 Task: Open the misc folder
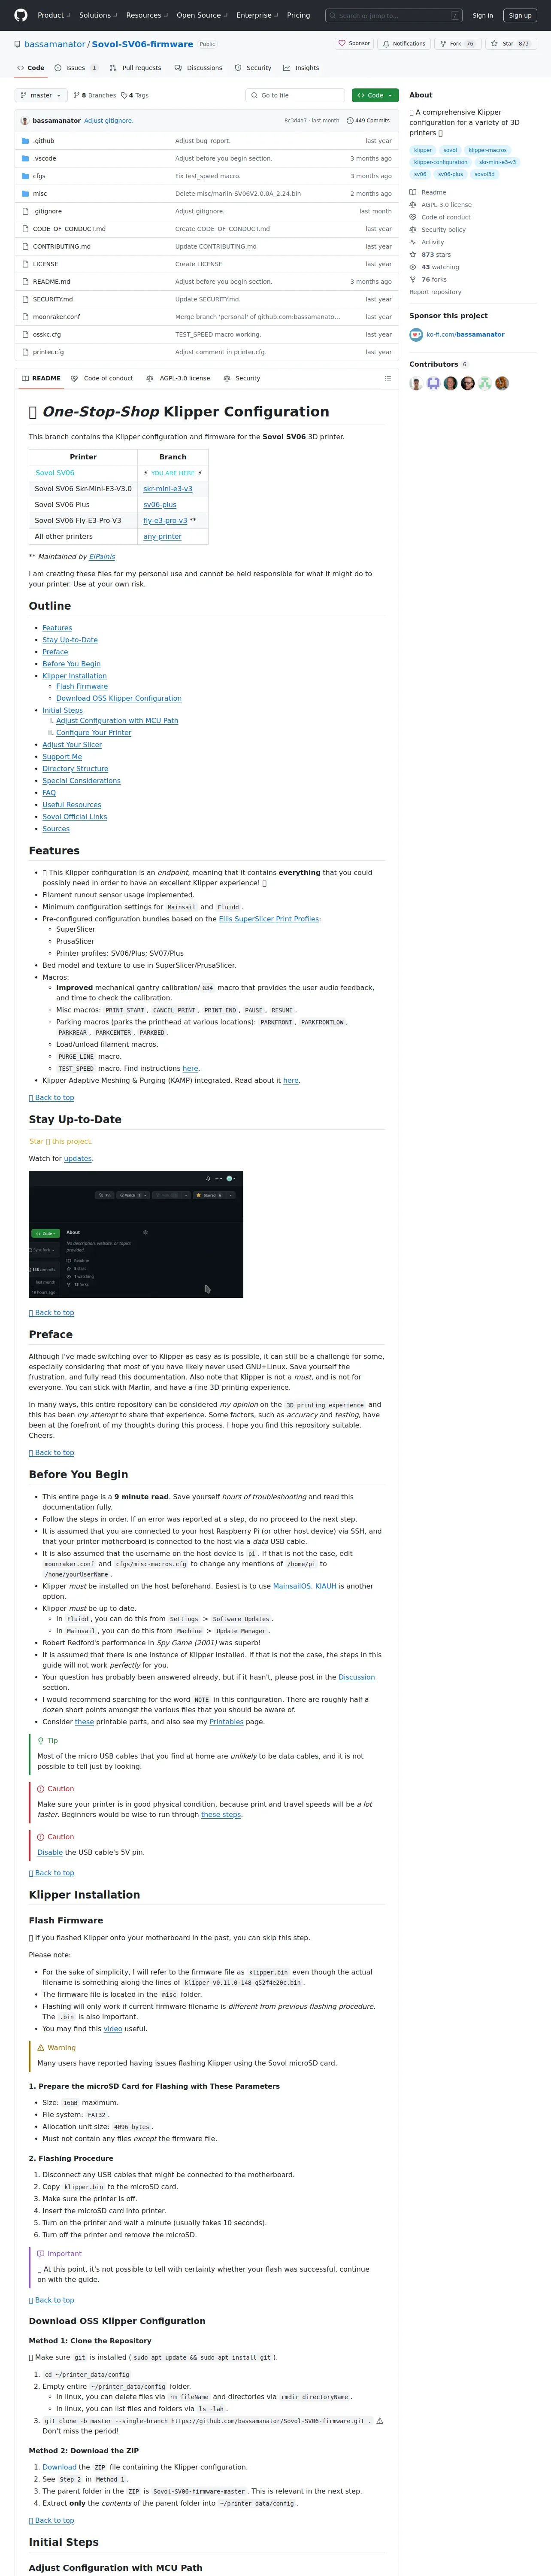coord(40,194)
